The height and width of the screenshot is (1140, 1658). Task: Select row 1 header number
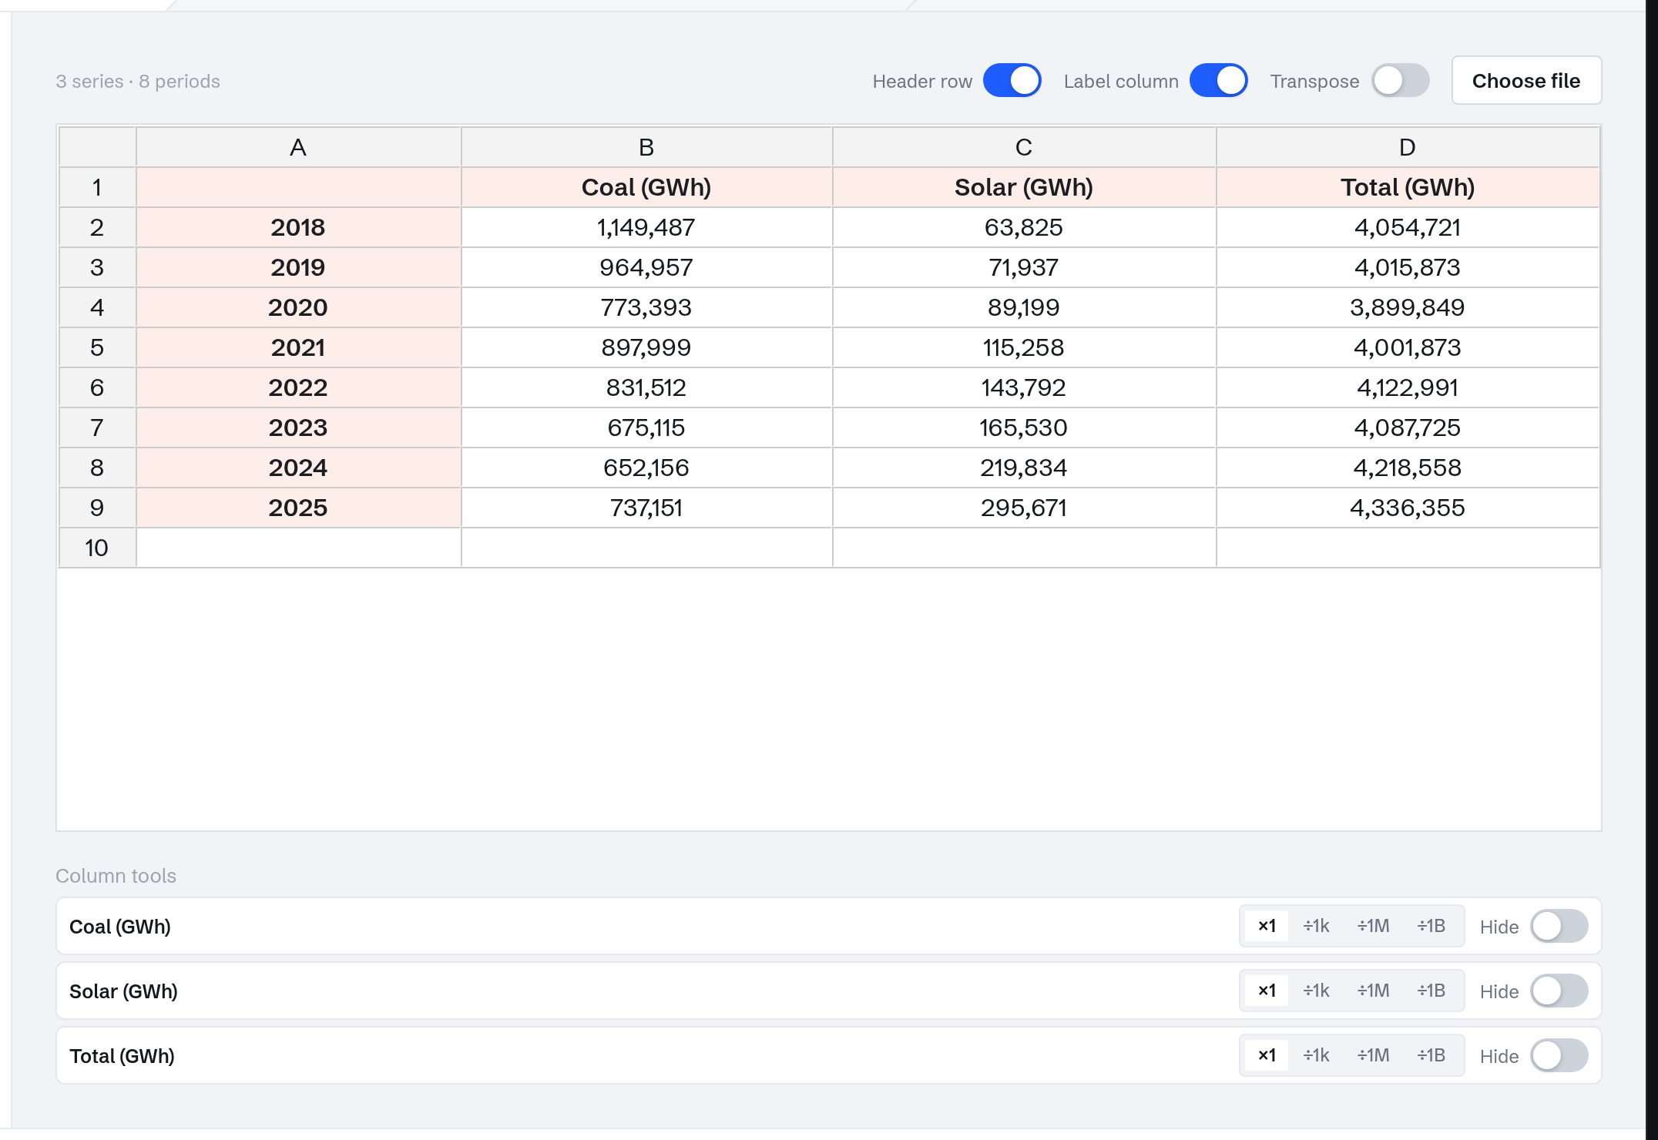[x=97, y=187]
